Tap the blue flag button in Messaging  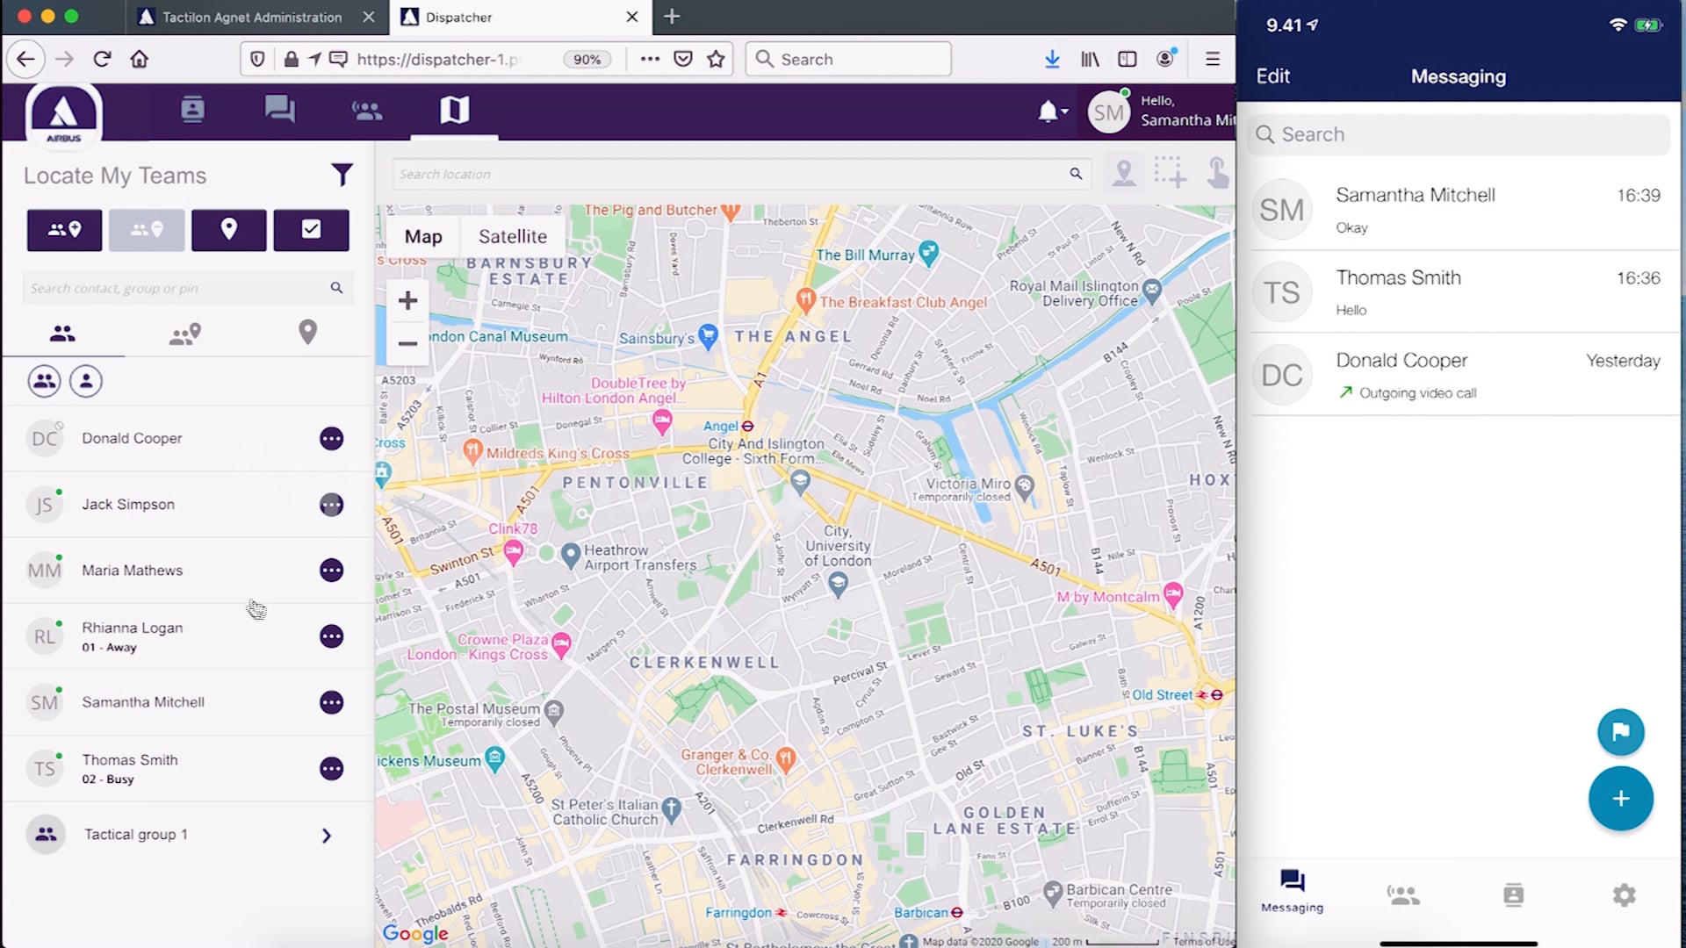[x=1620, y=732]
